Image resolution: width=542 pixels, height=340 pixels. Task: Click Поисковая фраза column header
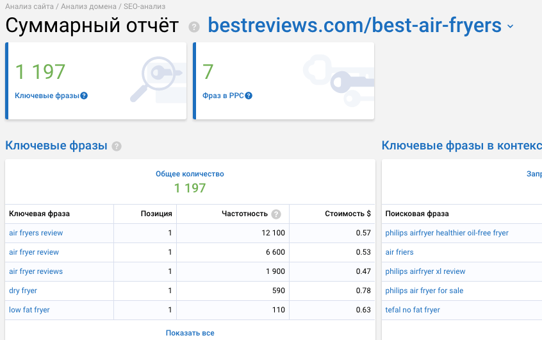point(417,214)
